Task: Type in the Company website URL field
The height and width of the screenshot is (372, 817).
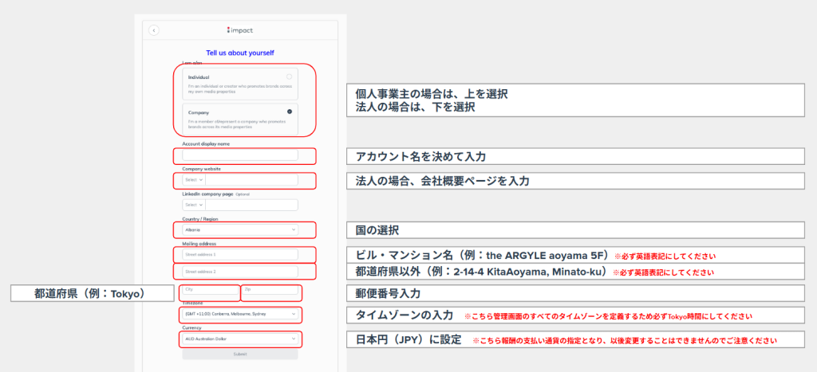Action: (x=251, y=181)
